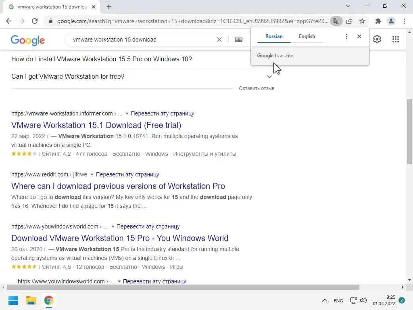Open File Explorer from the taskbar
Viewport: 413px width, 310px height.
[x=31, y=300]
